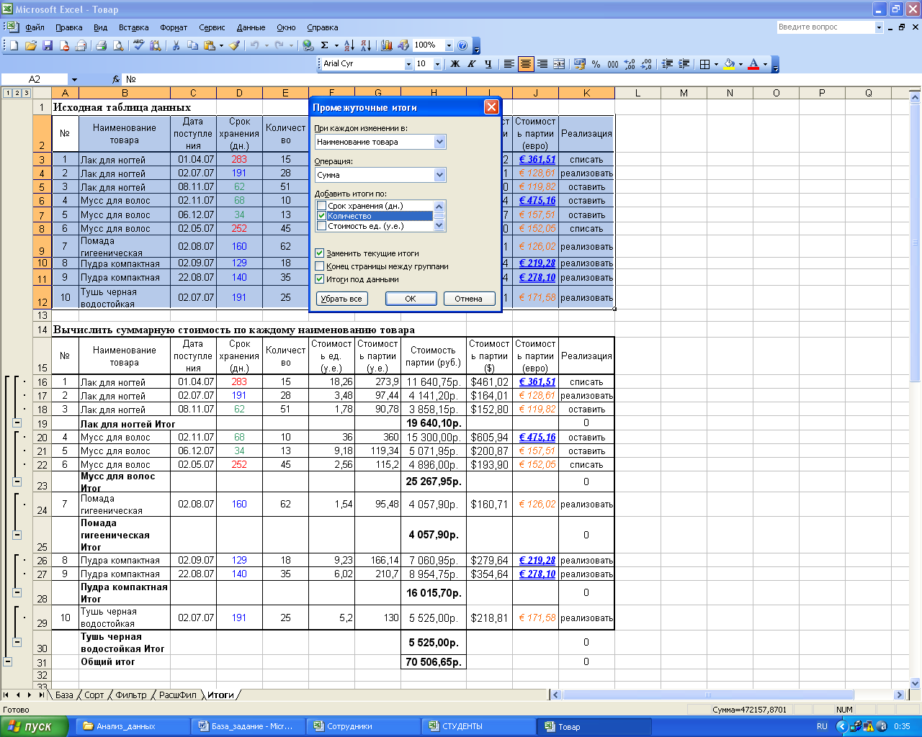Switch to the Фильтр sheet tab
The height and width of the screenshot is (737, 922).
coord(130,695)
